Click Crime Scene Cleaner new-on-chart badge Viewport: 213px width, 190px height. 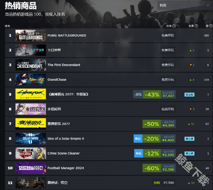(189, 153)
